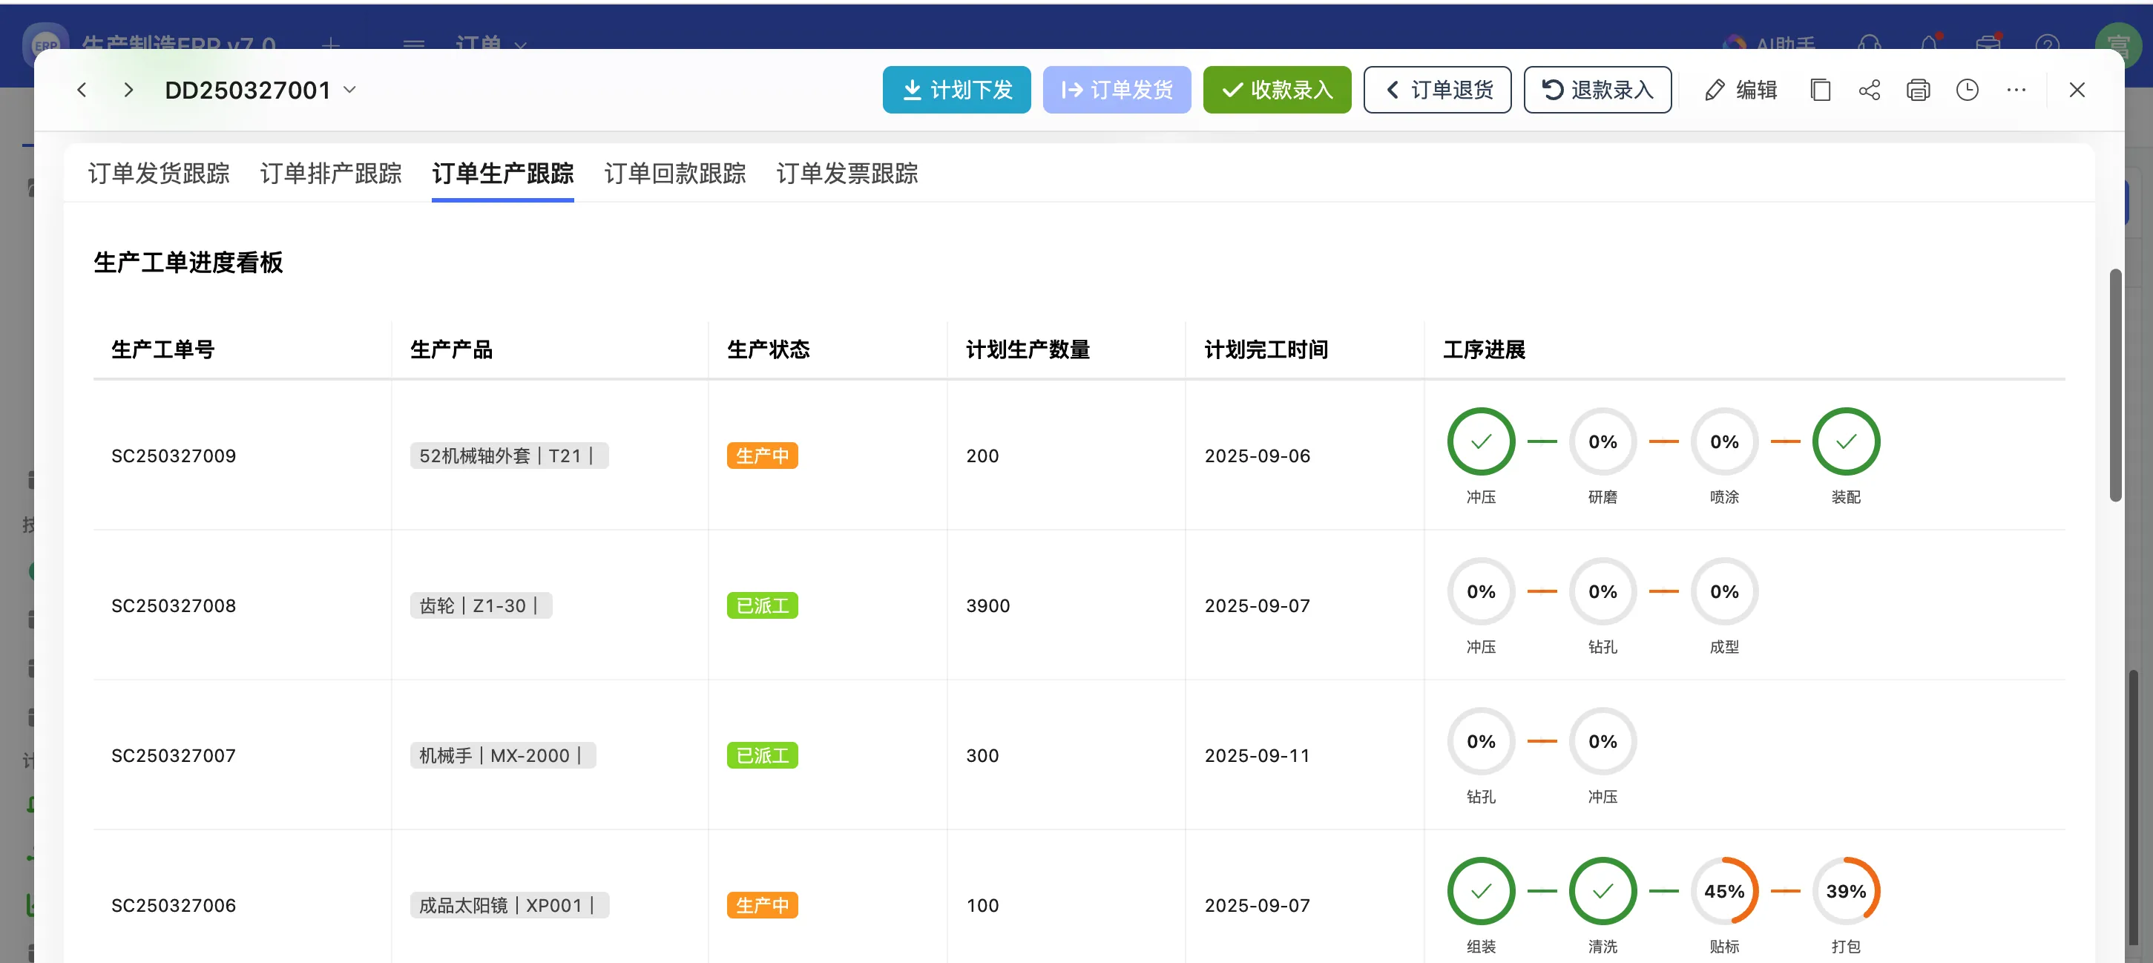
Task: Click completed 冲压 step of SC250327009
Action: (1481, 441)
